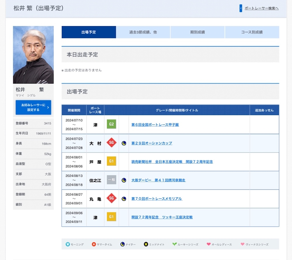Click the nighter moon icon for Ocean Cup
Screen dimensions: 292x260
coord(124,143)
